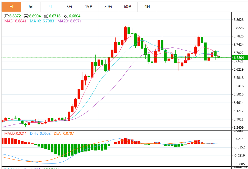Open the 30分 interval tab
Image resolution: width=248 pixels, height=169 pixels.
[108, 7]
